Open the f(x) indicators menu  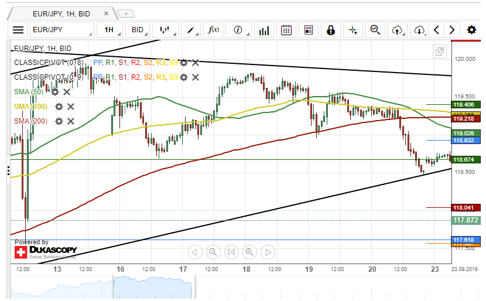214,30
